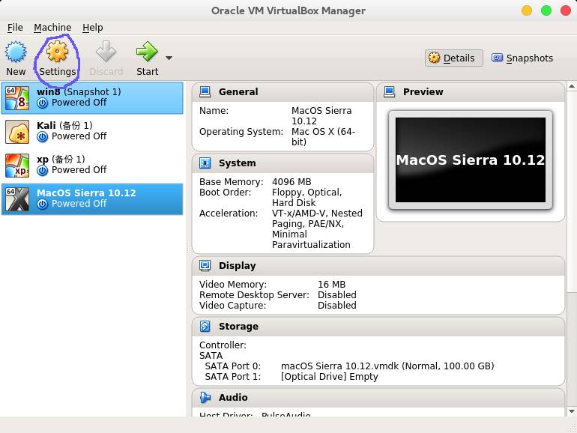Click the MacOS Sierra preview thumbnail
577x433 pixels.
(x=471, y=160)
